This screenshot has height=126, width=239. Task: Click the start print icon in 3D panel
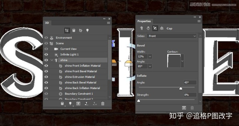click(87, 104)
